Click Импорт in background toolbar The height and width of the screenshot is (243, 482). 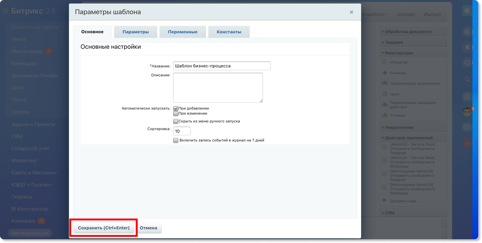tap(432, 14)
